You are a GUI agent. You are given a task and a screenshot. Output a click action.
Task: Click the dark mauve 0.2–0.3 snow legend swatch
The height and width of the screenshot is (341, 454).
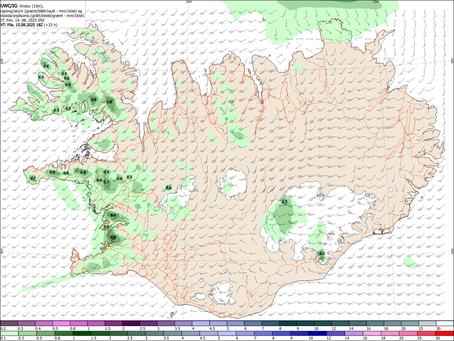pos(9,323)
